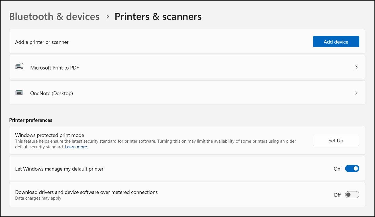The image size is (375, 217).
Task: Open Microsoft Print to PDF printer entry
Action: (x=187, y=67)
